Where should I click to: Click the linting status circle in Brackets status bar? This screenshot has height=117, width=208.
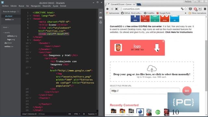pos(84,114)
